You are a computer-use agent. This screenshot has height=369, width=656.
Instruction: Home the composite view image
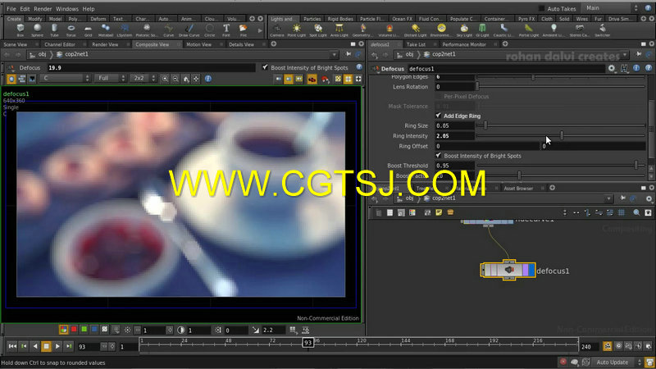(x=186, y=79)
